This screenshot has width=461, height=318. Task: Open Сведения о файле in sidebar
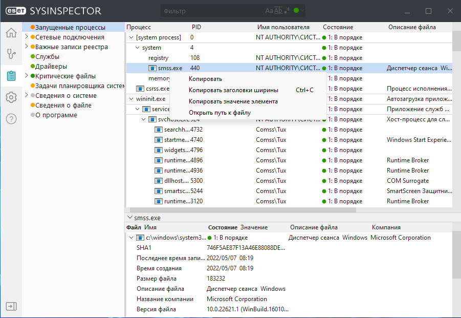click(x=63, y=105)
